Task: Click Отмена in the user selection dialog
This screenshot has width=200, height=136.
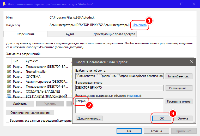Action: [183, 118]
